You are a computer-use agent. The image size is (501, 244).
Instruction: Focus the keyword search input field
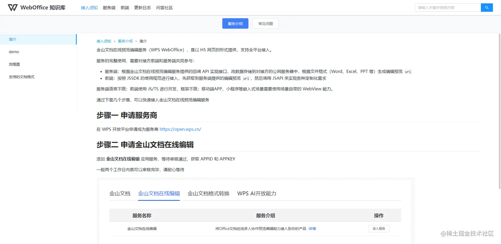[x=448, y=8]
